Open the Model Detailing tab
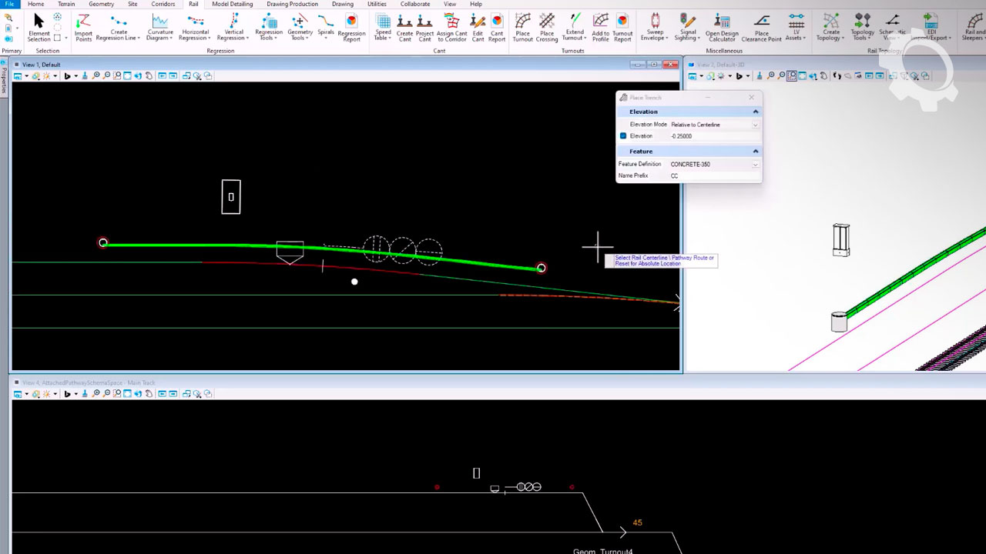986x554 pixels. click(x=232, y=4)
